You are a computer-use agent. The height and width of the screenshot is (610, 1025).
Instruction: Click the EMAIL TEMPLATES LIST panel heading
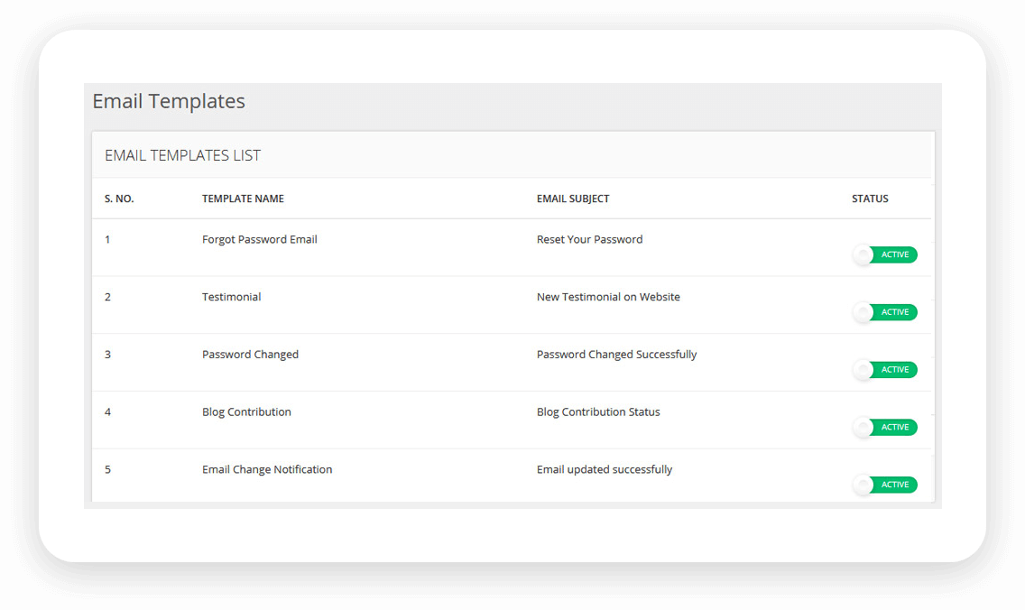182,154
